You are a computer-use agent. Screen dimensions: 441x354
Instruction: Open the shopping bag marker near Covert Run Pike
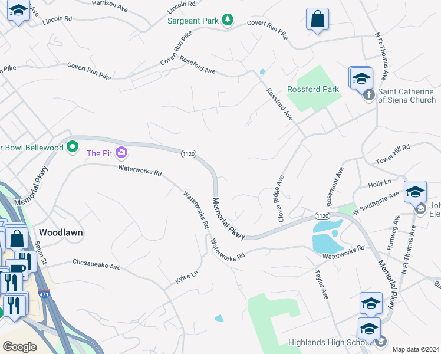click(x=318, y=19)
